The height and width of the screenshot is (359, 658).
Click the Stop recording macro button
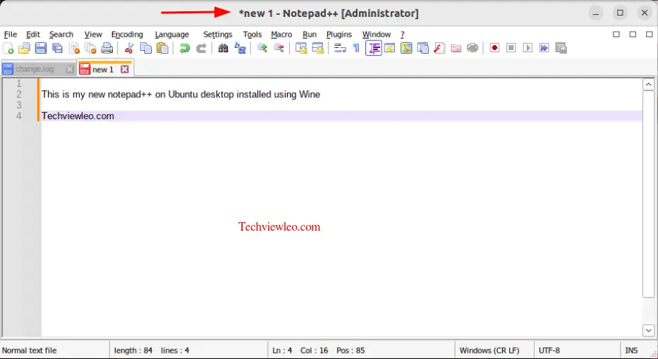point(511,48)
